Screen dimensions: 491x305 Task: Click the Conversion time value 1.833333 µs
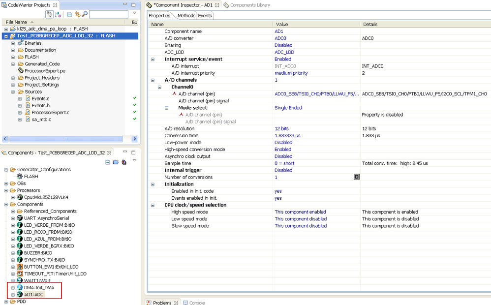(x=287, y=136)
